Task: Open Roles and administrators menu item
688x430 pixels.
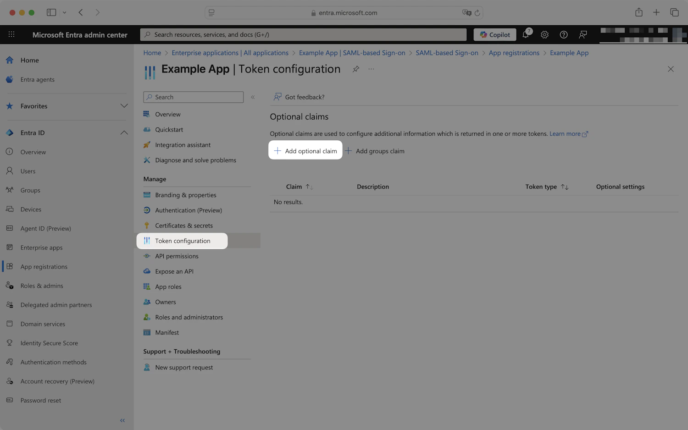Action: click(189, 317)
